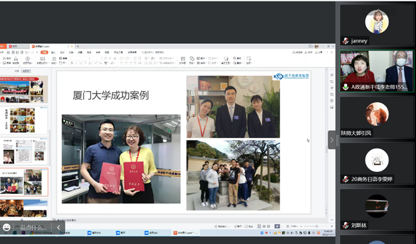This screenshot has height=244, width=416.
Task: Click the undo arrow in quick toolbar
Action: point(26,52)
